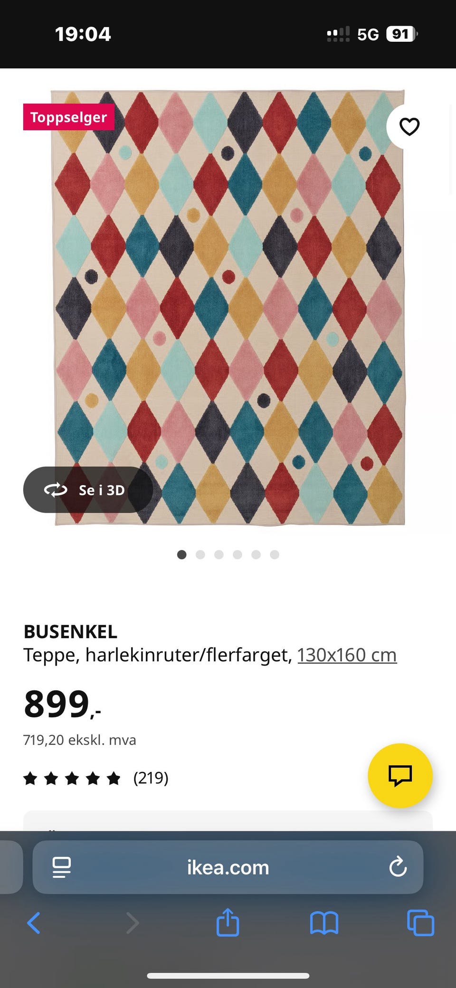The image size is (456, 988).
Task: Tap the heart favorite icon
Action: click(x=409, y=127)
